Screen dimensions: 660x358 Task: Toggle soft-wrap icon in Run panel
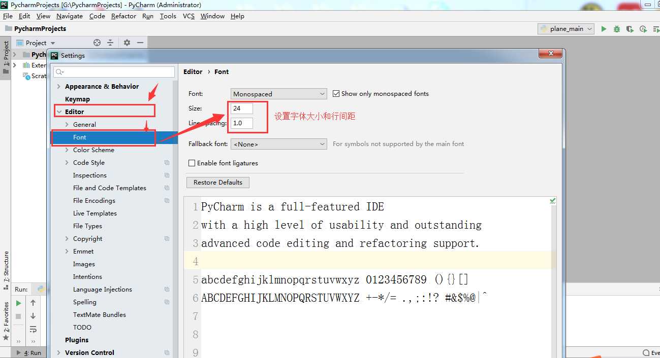pyautogui.click(x=33, y=329)
